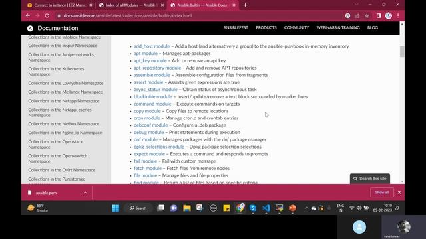Open Visual Studio Code from the taskbar
This screenshot has height=239, width=426.
coord(266,208)
